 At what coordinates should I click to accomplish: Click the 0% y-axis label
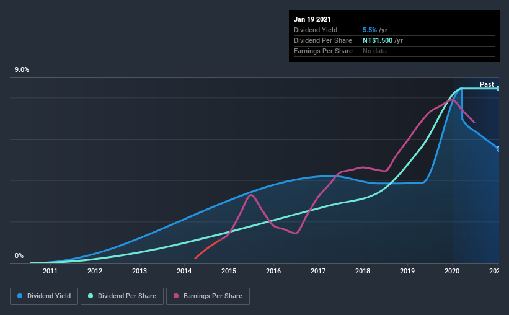(x=19, y=256)
